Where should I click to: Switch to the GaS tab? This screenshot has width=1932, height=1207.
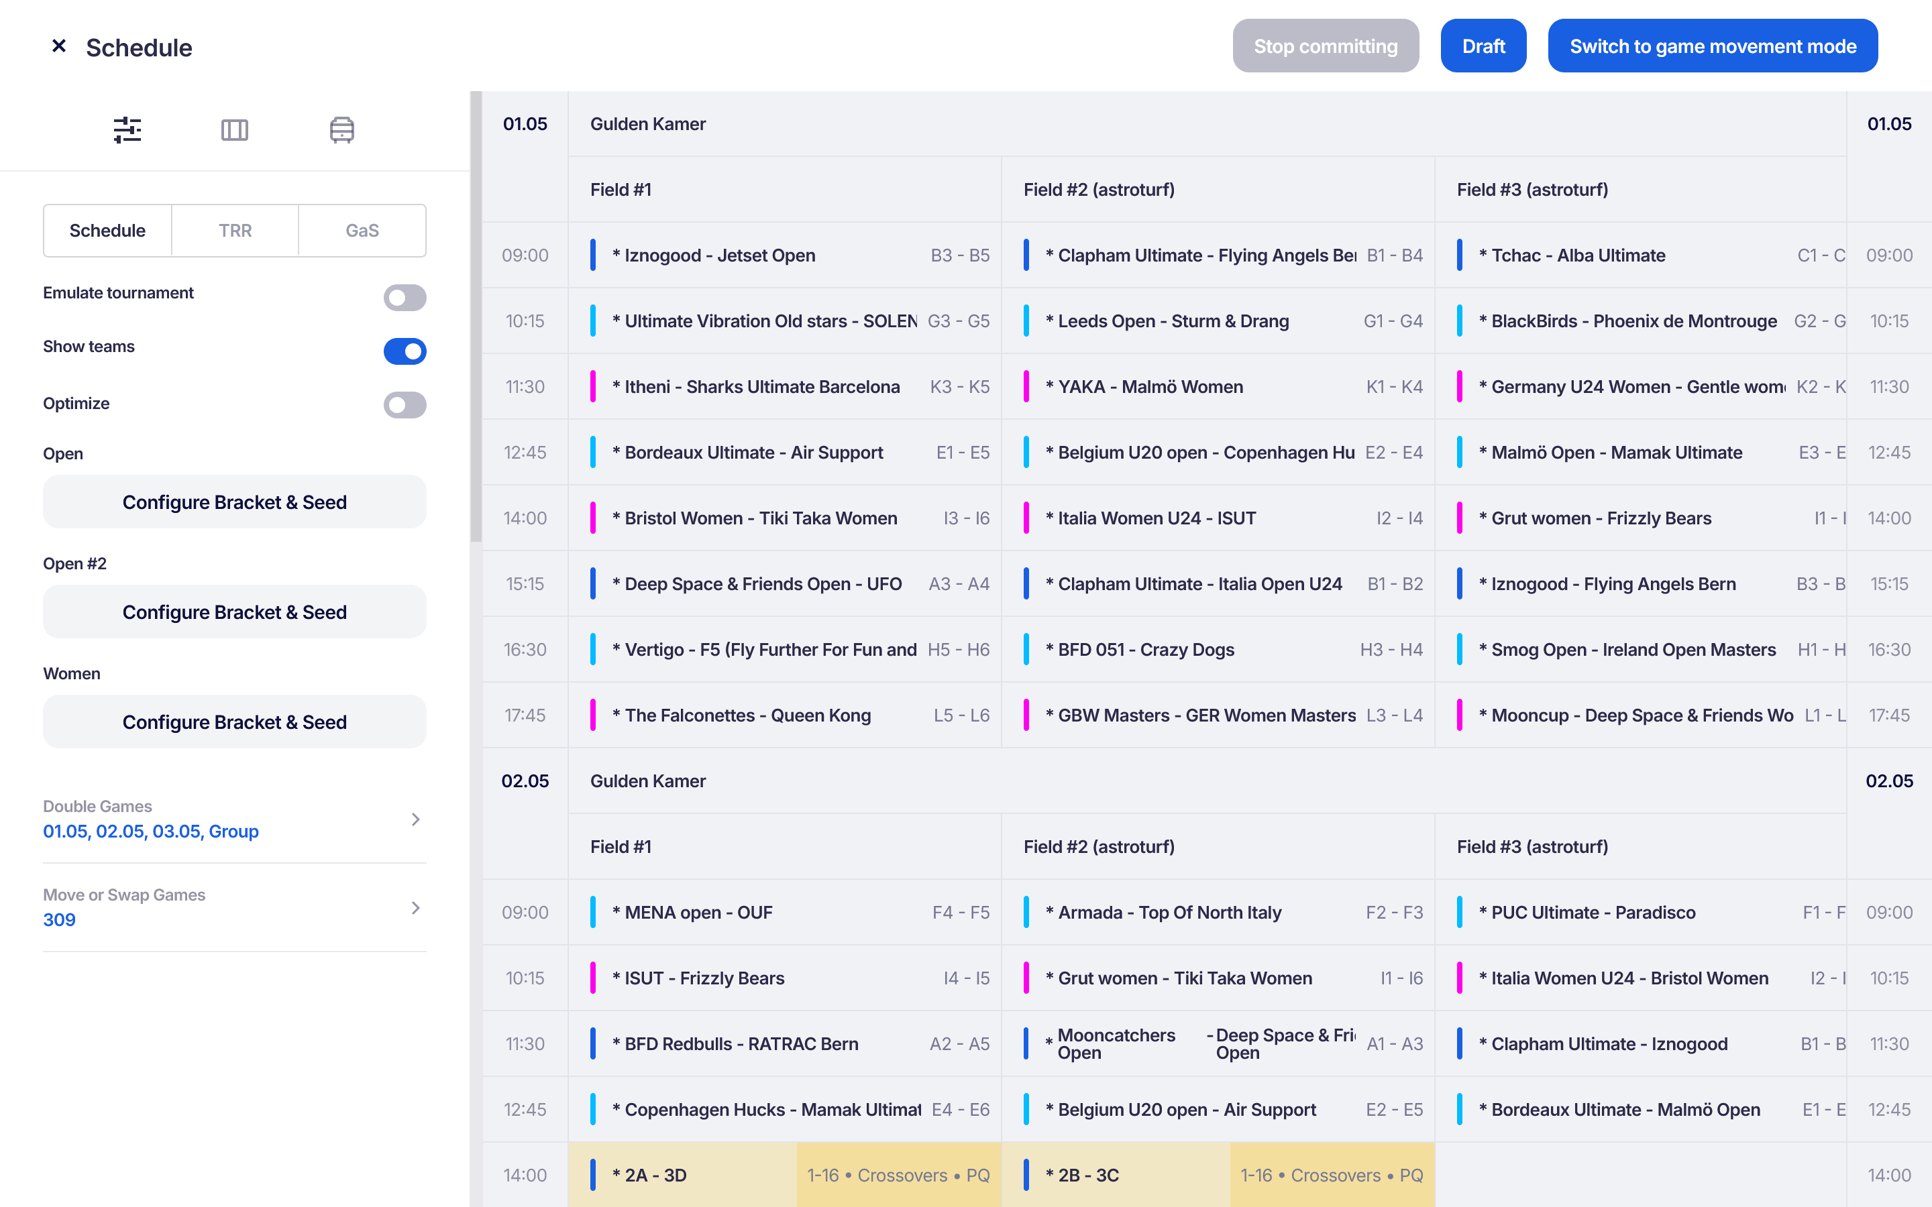362,231
